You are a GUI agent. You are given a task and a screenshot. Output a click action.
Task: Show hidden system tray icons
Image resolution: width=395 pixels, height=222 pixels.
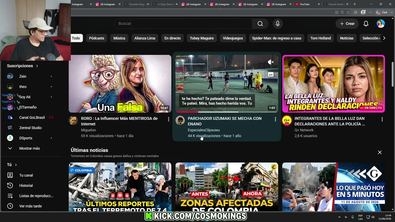point(339,217)
